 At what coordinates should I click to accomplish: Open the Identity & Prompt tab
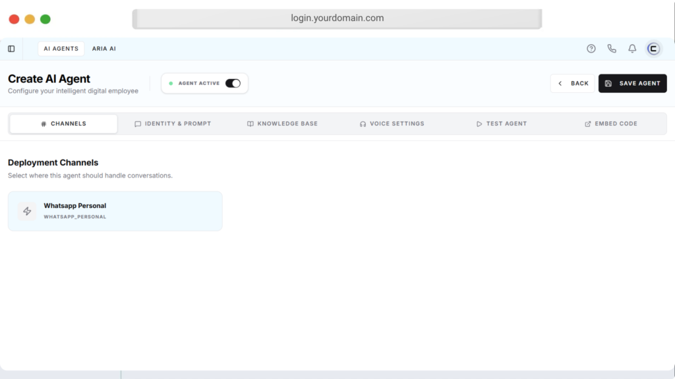[x=173, y=124]
